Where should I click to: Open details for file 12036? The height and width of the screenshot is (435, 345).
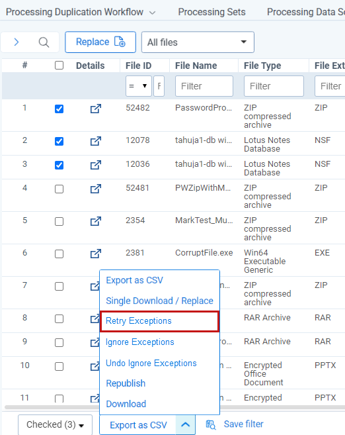tap(96, 165)
